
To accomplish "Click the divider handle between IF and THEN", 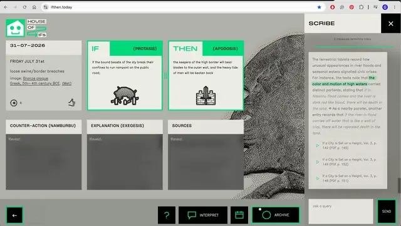I will (165, 75).
